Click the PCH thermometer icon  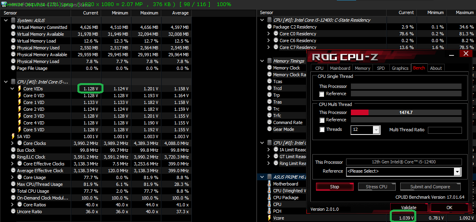269,211
